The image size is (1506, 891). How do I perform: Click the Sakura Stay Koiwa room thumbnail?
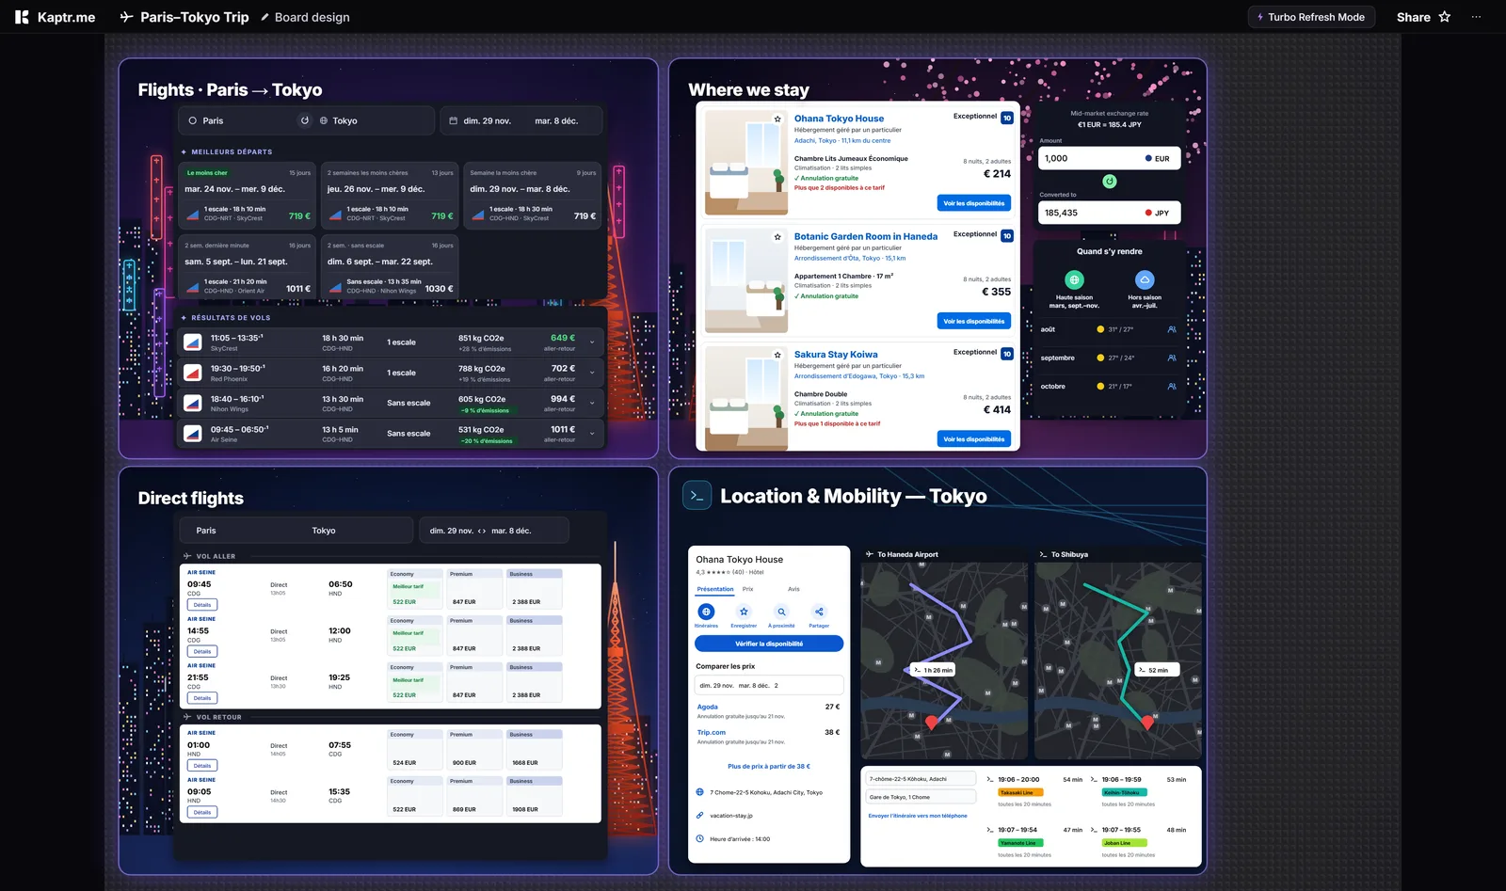click(746, 399)
